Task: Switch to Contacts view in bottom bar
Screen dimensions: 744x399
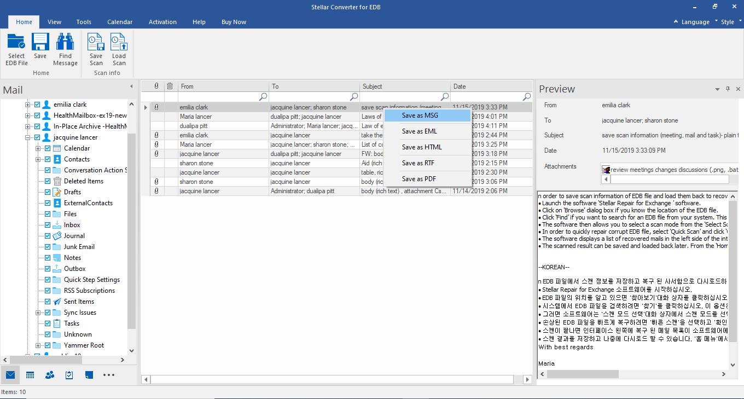Action: coord(50,375)
